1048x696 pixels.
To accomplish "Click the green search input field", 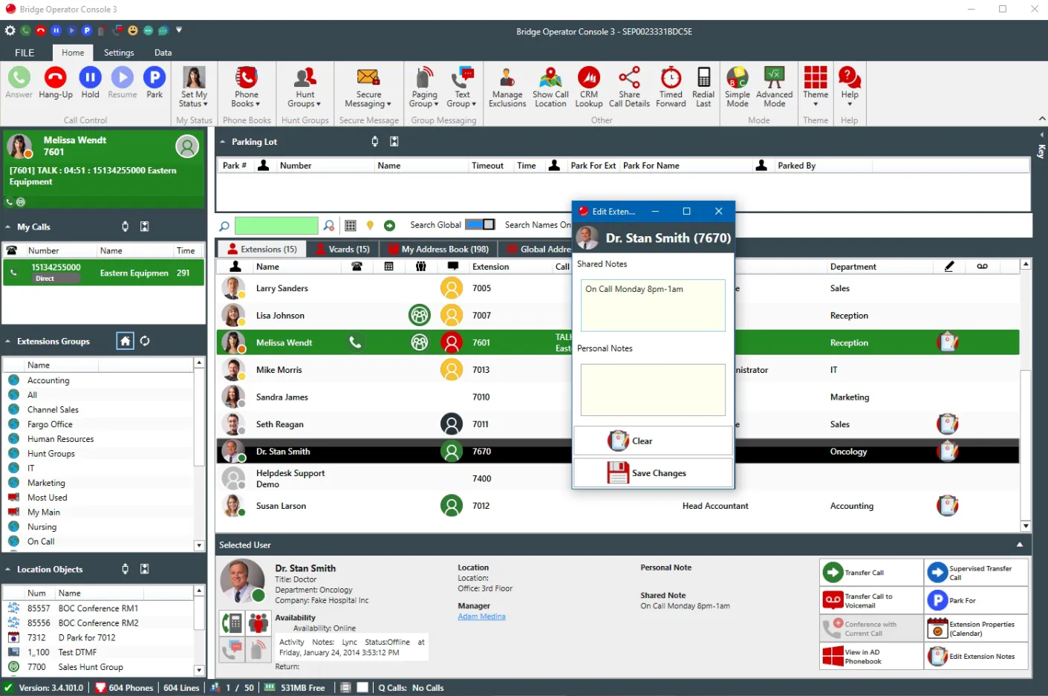I will coord(276,226).
